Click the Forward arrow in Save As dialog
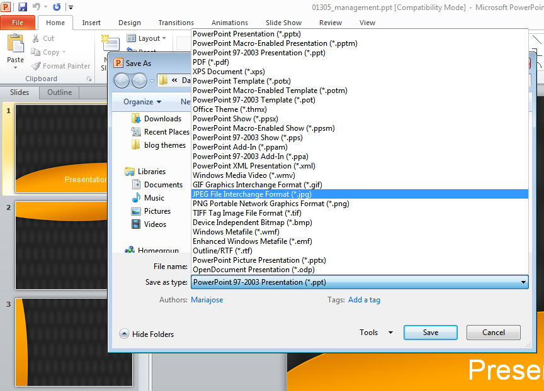Screen dimensions: 544x391 click(140, 81)
